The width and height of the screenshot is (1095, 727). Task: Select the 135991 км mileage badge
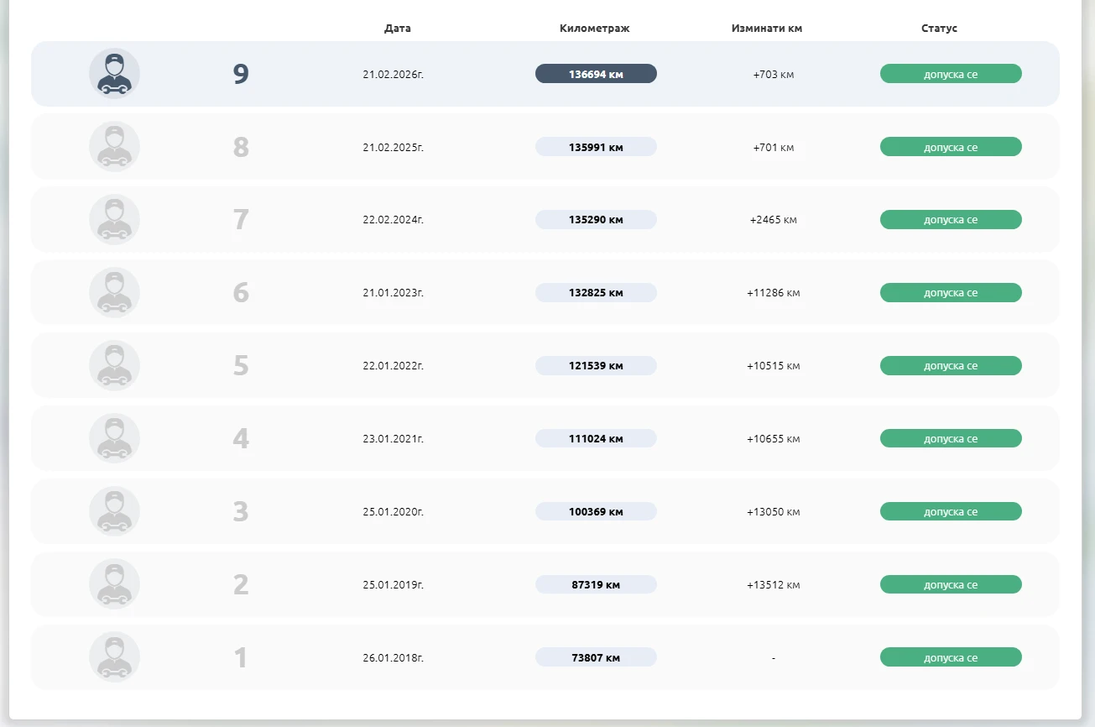596,147
